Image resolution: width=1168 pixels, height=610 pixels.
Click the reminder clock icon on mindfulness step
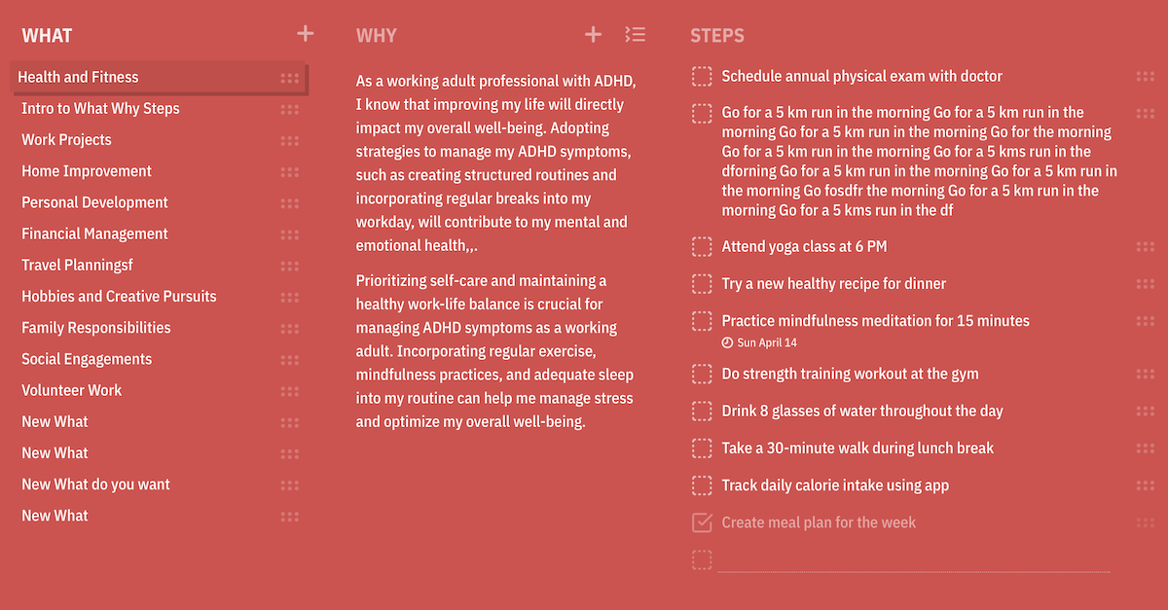tap(729, 341)
